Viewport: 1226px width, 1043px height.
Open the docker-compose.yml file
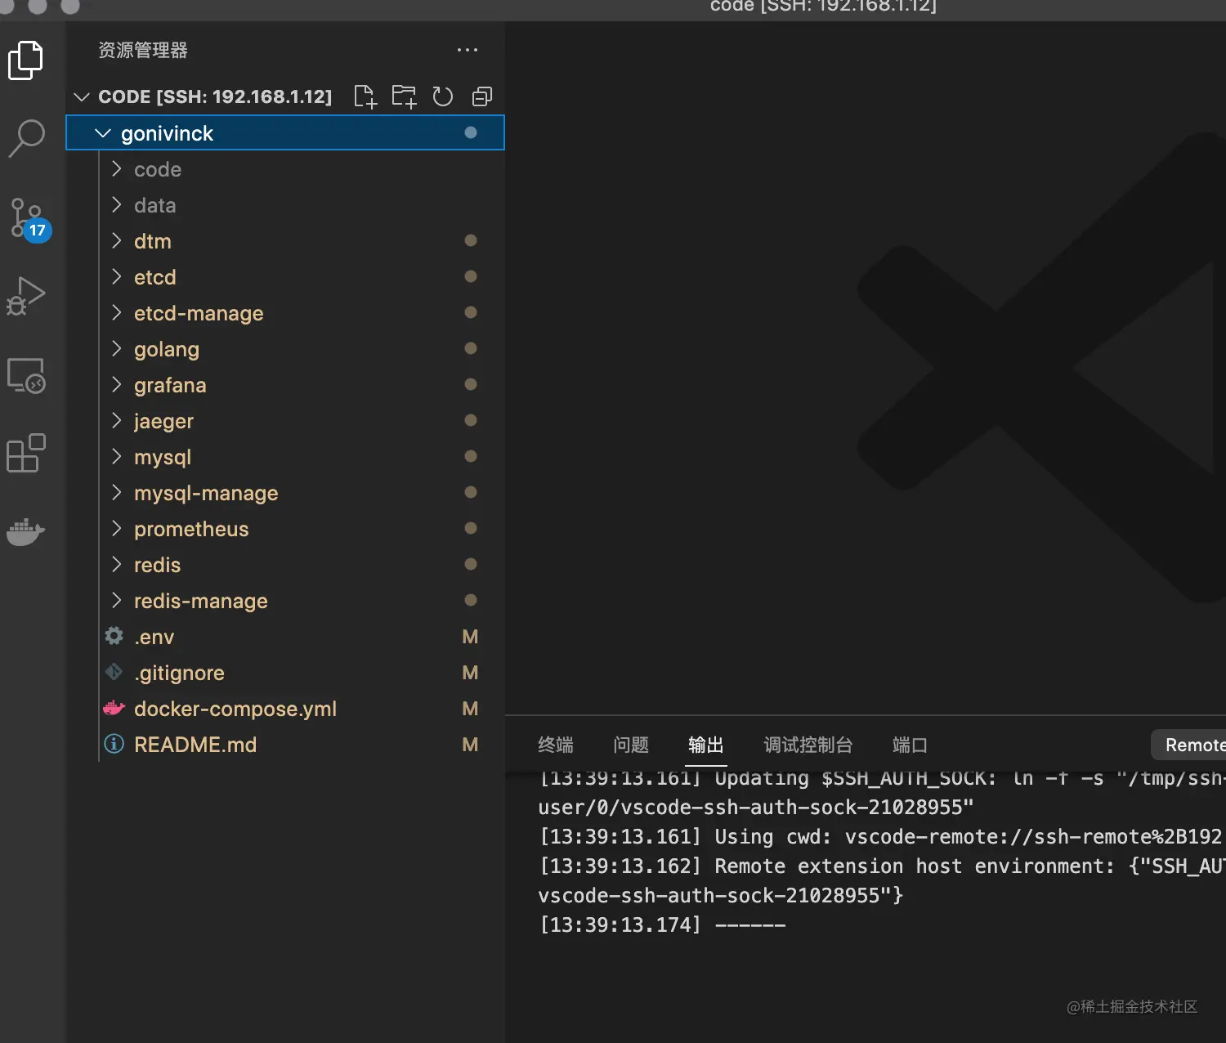tap(285, 709)
